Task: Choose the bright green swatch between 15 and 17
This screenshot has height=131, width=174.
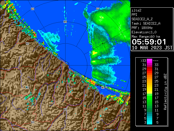Action: (x=150, y=98)
